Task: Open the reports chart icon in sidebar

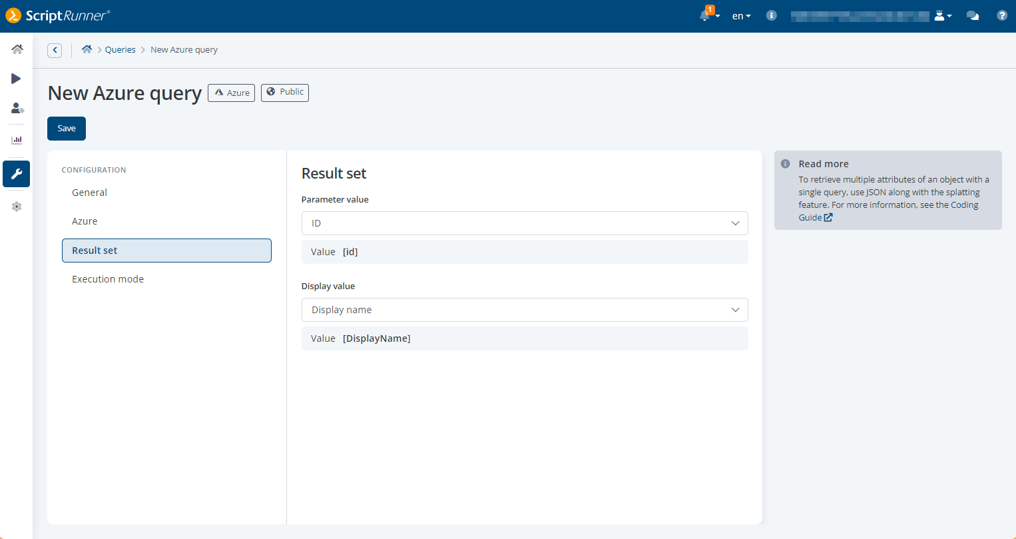Action: point(17,140)
